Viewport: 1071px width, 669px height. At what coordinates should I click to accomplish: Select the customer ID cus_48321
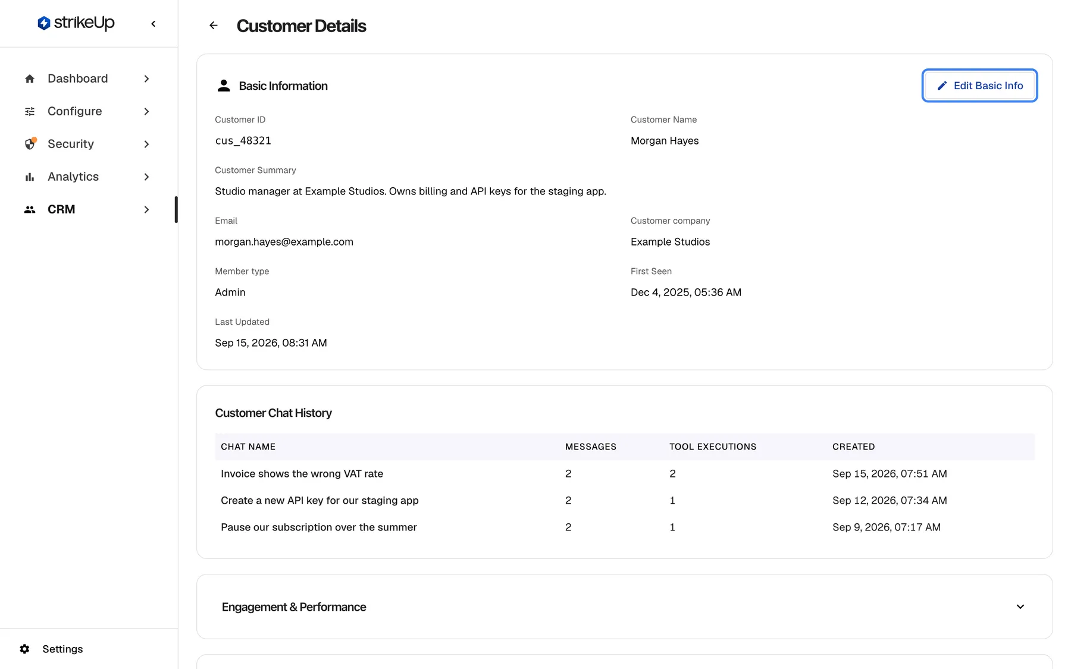(243, 141)
